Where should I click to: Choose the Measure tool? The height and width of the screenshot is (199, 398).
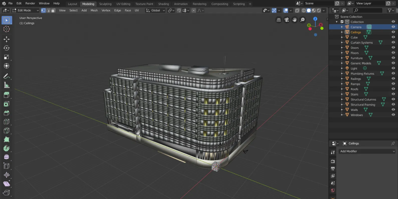[7, 85]
